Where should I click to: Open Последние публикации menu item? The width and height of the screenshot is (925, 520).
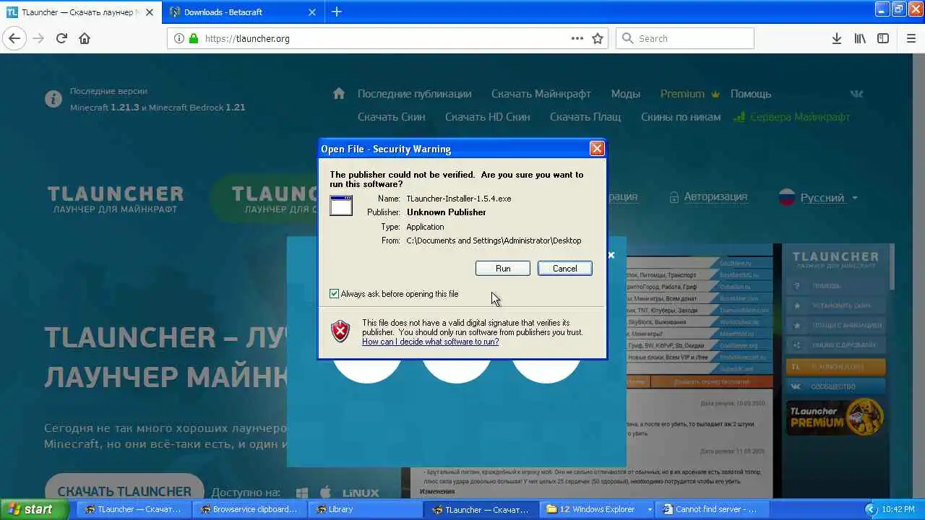(414, 94)
